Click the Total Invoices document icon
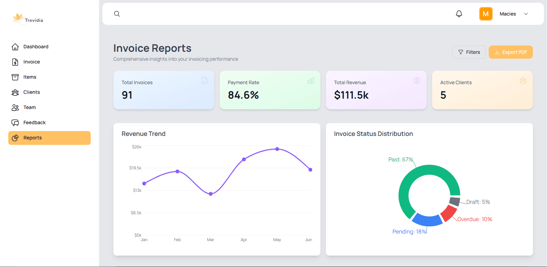Screen dimensions: 547x267 click(x=205, y=80)
